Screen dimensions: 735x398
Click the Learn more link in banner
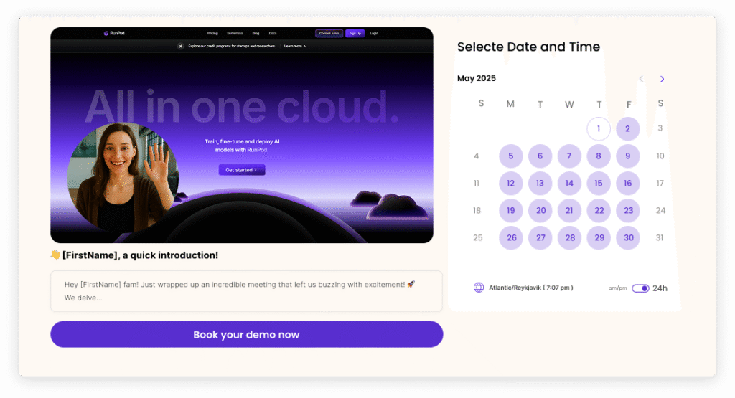point(294,47)
